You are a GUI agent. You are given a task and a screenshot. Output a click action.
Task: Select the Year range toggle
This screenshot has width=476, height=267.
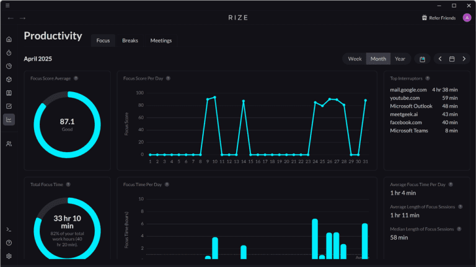click(x=400, y=59)
